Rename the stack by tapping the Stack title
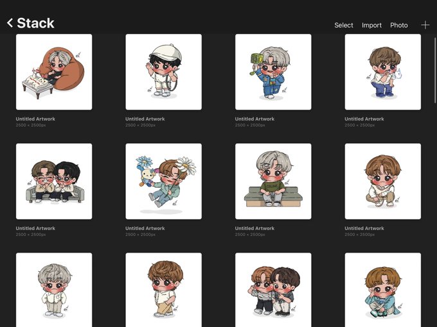 click(x=35, y=23)
